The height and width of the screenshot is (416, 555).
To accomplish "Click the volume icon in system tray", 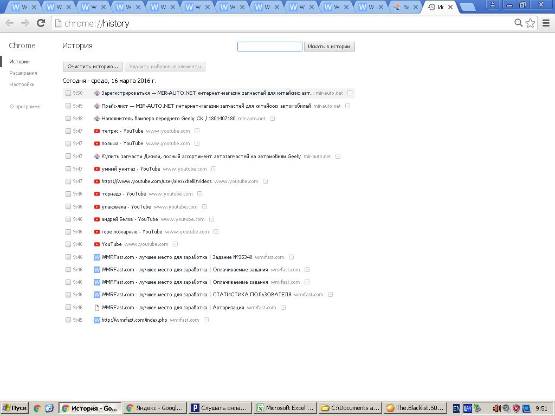I will [x=496, y=408].
